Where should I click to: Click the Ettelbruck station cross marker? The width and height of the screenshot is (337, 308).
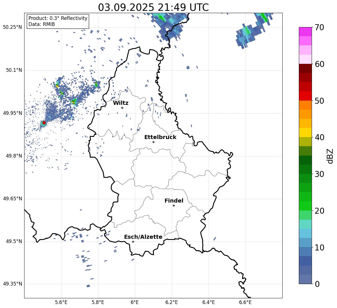[153, 142]
